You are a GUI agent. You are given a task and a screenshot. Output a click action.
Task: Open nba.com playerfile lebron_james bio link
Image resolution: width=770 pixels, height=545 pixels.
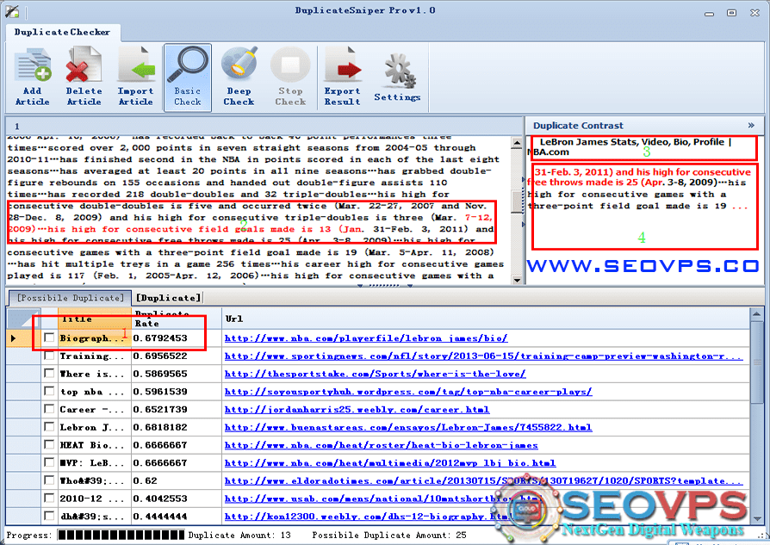point(366,338)
